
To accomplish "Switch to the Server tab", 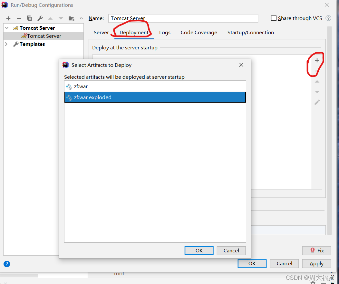I will (x=101, y=33).
